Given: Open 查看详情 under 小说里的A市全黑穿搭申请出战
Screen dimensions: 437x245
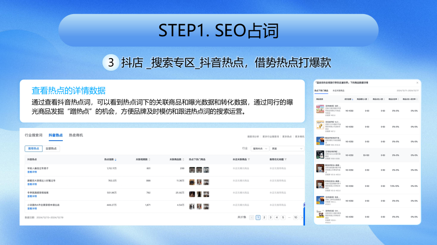Looking at the screenshot, I should coord(32,208).
